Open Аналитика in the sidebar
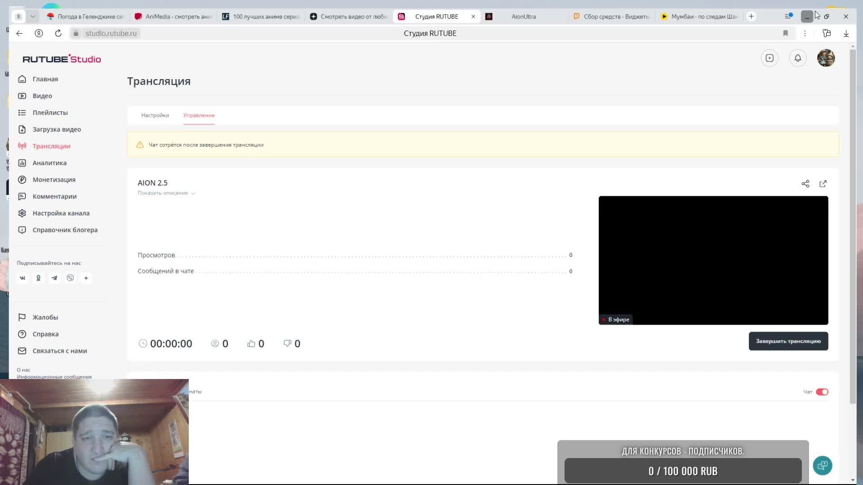 coord(49,163)
